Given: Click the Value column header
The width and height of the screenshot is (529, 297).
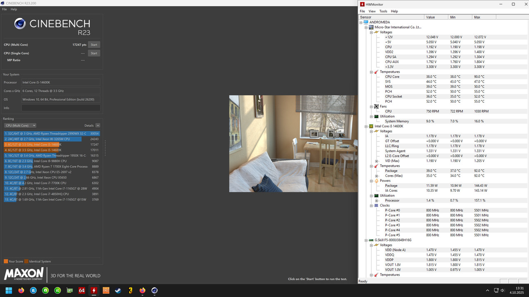Looking at the screenshot, I should (x=436, y=17).
